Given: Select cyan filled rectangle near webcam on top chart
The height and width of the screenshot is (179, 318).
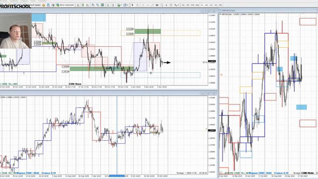Looking at the screenshot, I should [39, 17].
